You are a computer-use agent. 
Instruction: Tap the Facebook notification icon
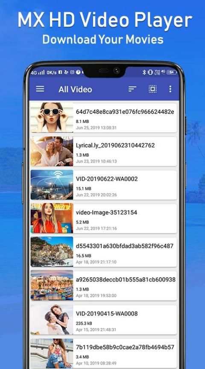pos(60,72)
